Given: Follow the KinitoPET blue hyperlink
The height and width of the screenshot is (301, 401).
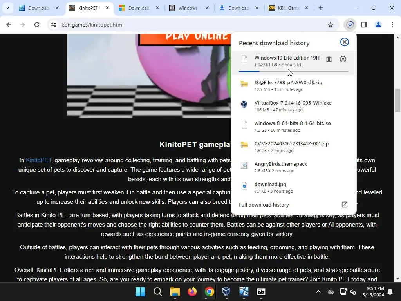Looking at the screenshot, I should (x=39, y=160).
